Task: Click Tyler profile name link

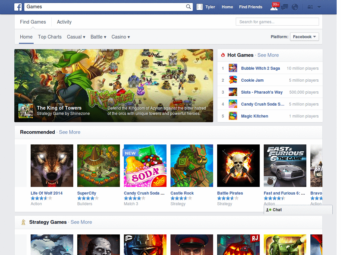Action: tap(210, 7)
